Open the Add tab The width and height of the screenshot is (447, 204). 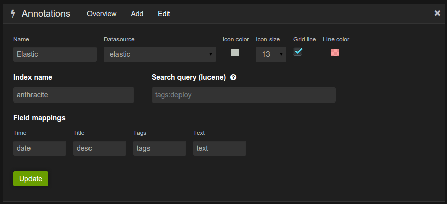pos(137,14)
